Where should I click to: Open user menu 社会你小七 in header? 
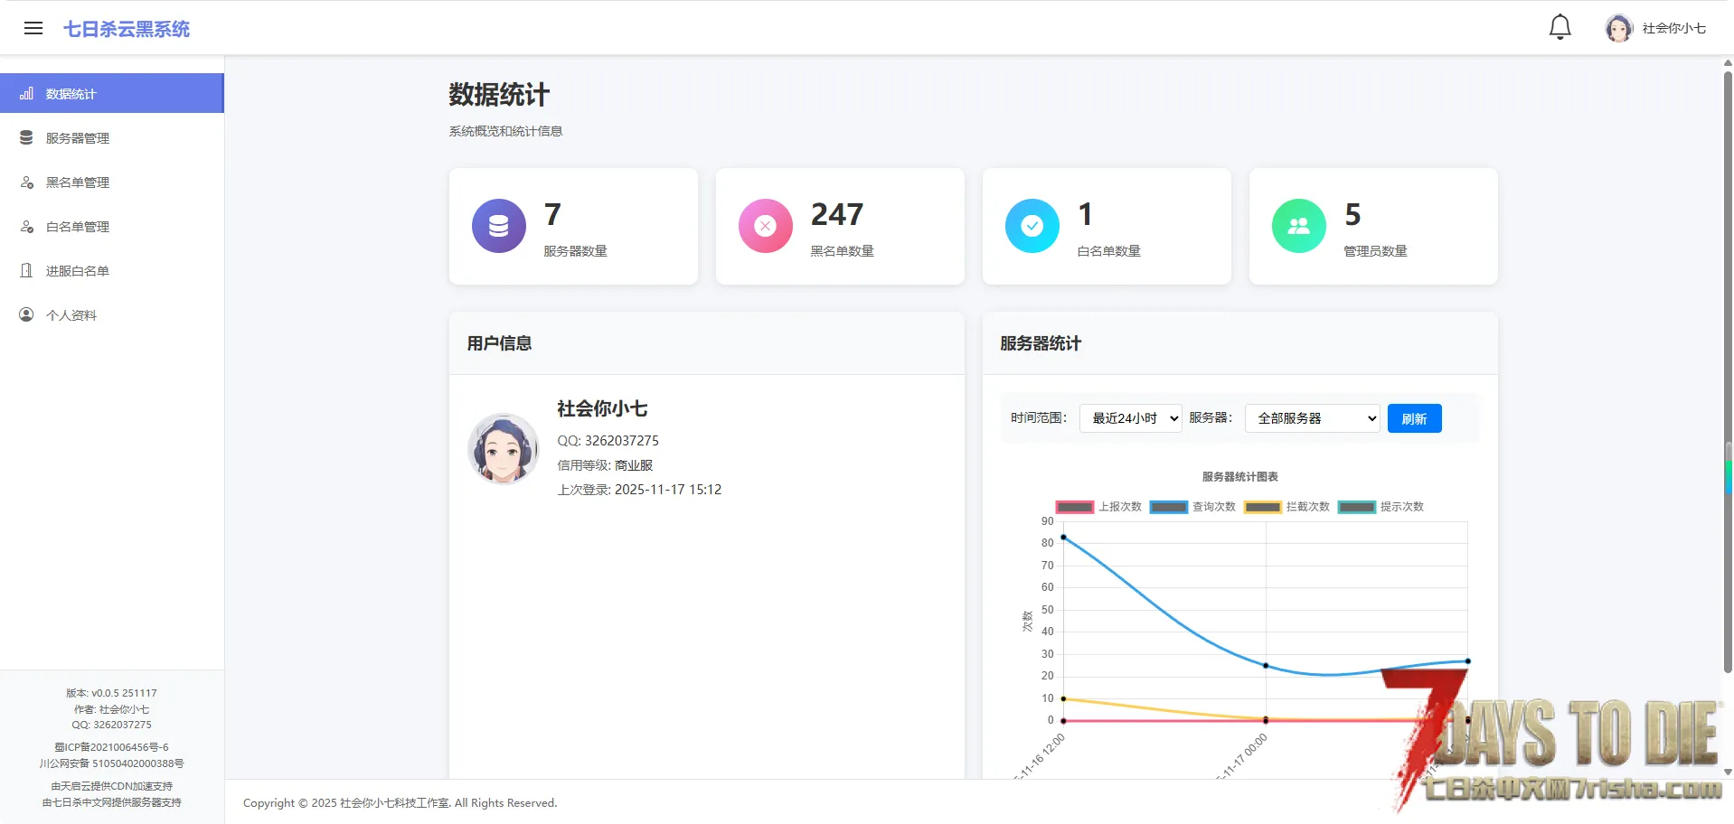point(1673,28)
